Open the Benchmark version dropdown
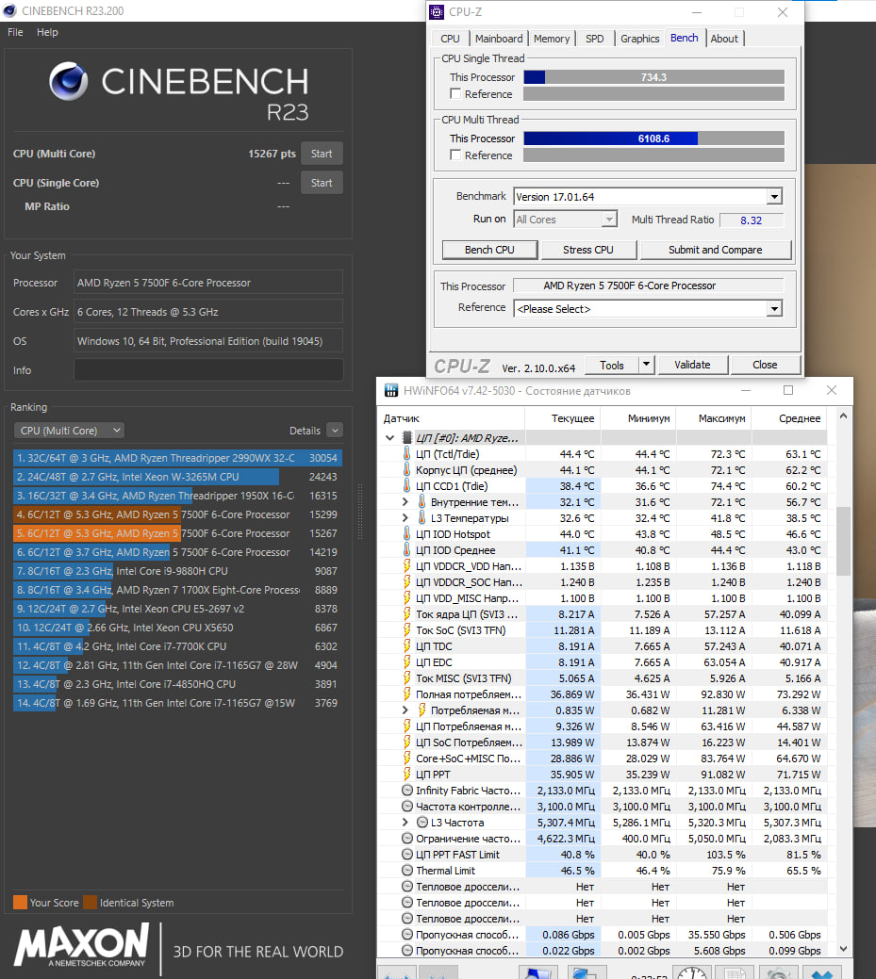Image resolution: width=876 pixels, height=979 pixels. (774, 197)
